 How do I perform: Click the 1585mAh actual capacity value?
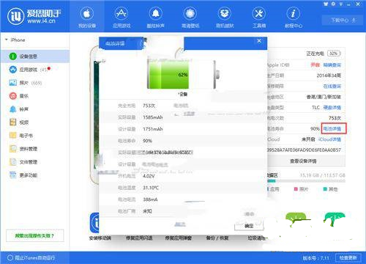coord(153,117)
